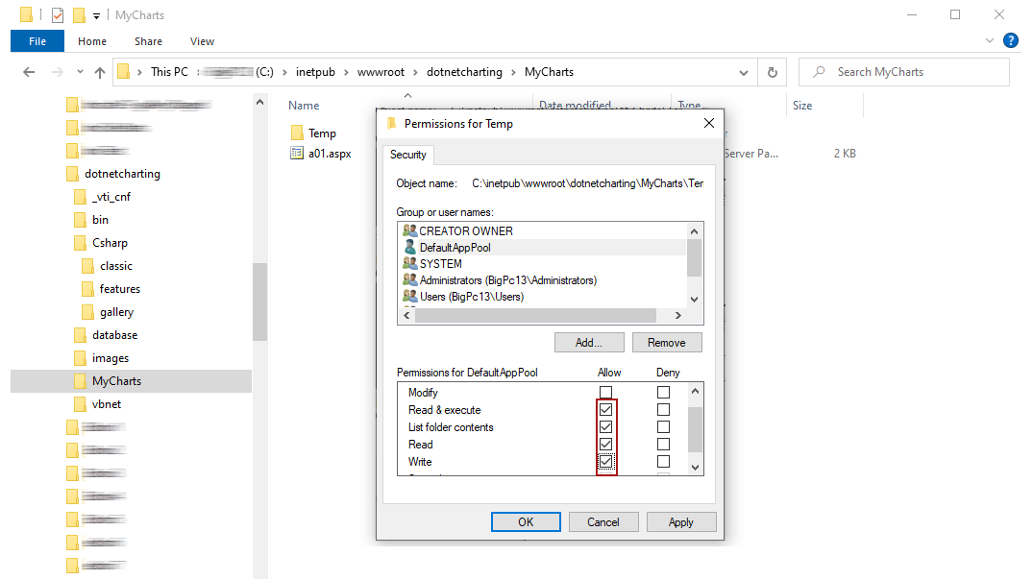Select the CREATOR OWNER group entry
The width and height of the screenshot is (1033, 580).
[x=466, y=231]
